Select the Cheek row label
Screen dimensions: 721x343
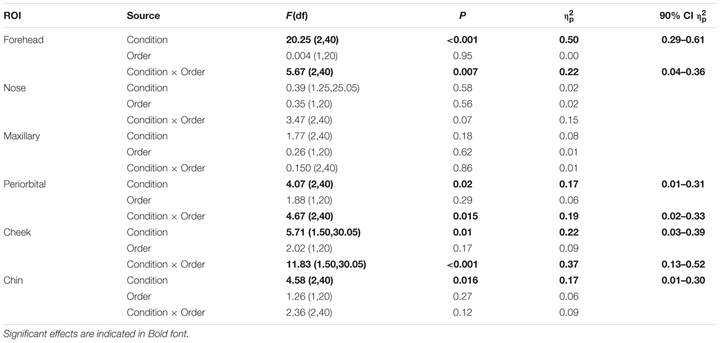pos(16,232)
